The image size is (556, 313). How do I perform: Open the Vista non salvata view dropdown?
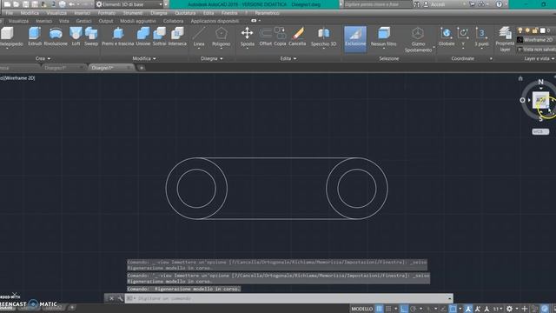tap(536, 50)
